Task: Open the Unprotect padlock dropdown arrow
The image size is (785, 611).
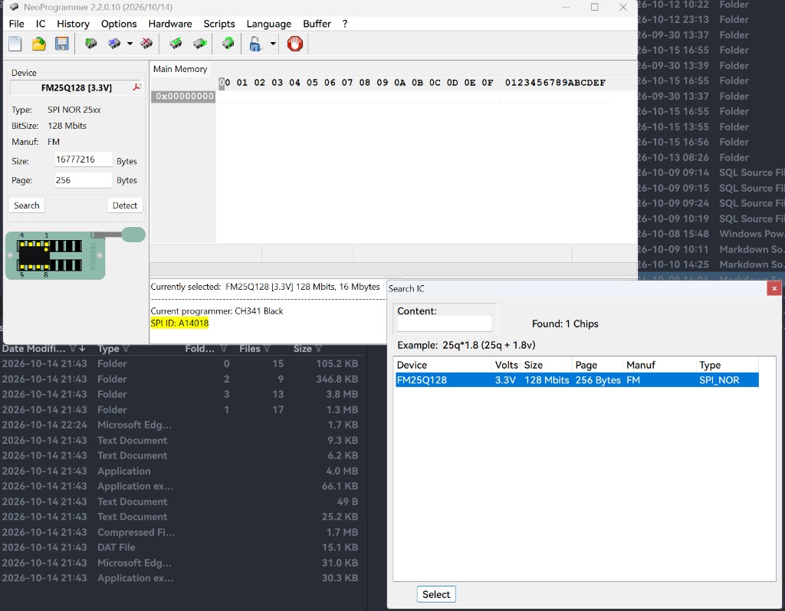Action: 273,44
